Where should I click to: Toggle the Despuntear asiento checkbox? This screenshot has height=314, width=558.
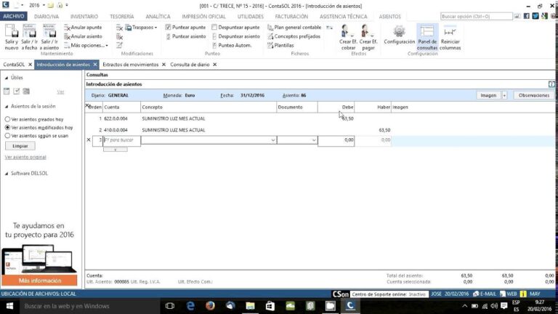click(214, 36)
